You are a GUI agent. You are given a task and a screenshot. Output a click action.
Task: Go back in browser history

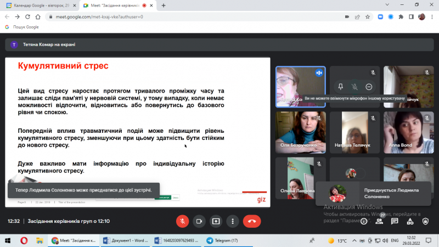[x=7, y=17]
